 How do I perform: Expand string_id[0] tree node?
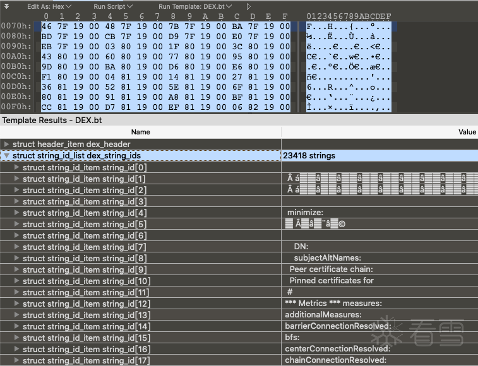17,167
